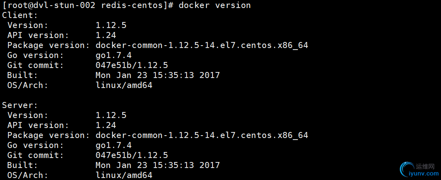Click the Server docker-common package version string
This screenshot has height=180, width=441.
pyautogui.click(x=202, y=136)
